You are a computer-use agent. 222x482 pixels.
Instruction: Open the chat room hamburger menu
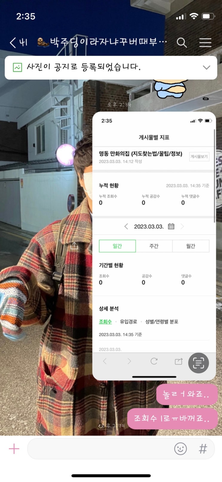(x=205, y=43)
